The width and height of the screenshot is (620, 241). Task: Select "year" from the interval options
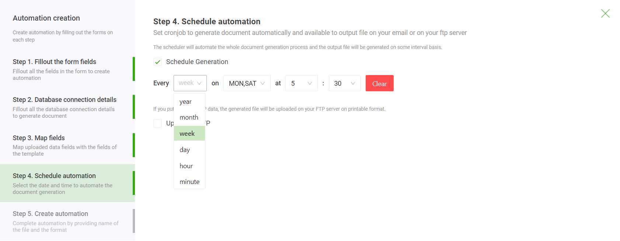click(185, 102)
